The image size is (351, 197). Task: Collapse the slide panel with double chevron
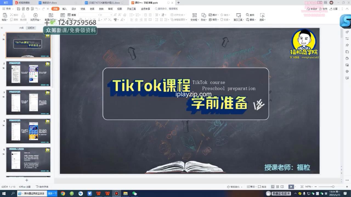coord(2,28)
